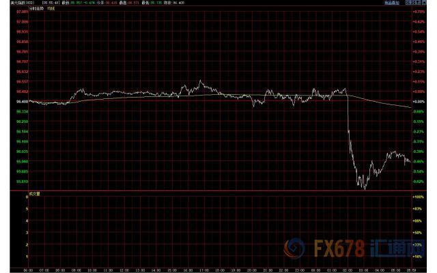Screen dimensions: 437x273
Task: Click the lowest point of the price line
Action: click(x=365, y=189)
